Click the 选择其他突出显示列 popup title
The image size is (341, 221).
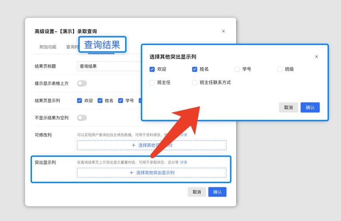click(x=172, y=57)
